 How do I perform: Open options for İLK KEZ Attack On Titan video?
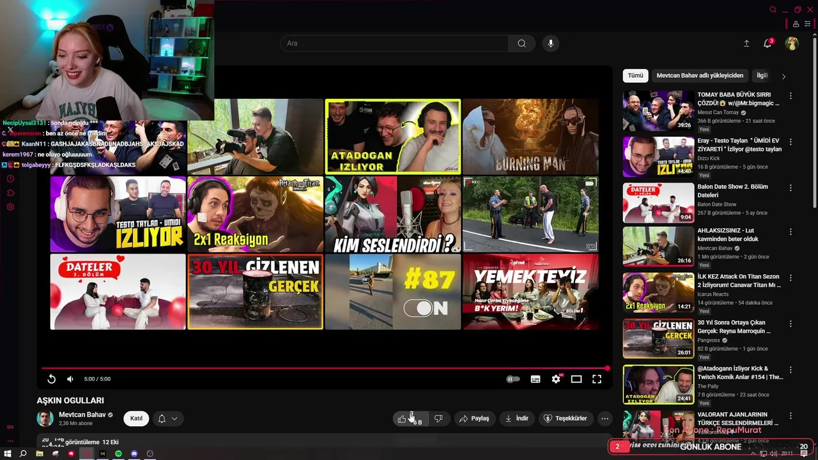(791, 277)
